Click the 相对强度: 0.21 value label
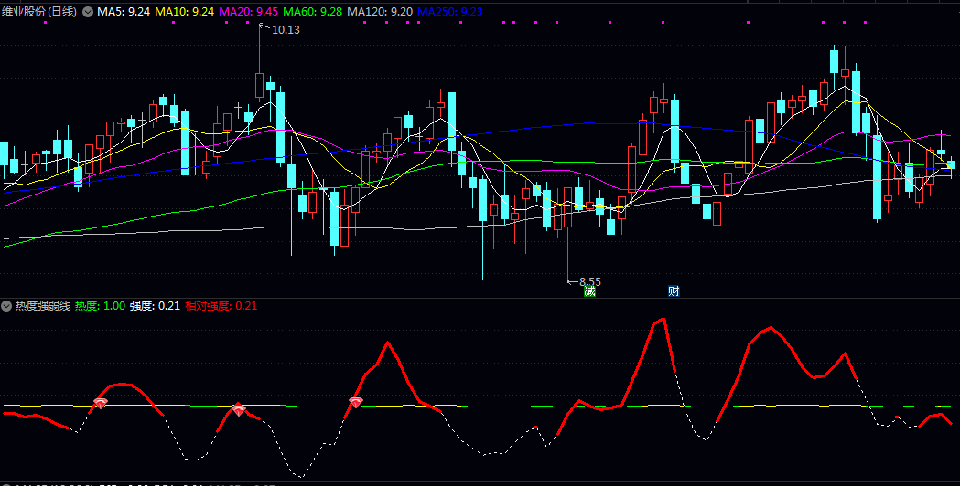 tap(221, 306)
